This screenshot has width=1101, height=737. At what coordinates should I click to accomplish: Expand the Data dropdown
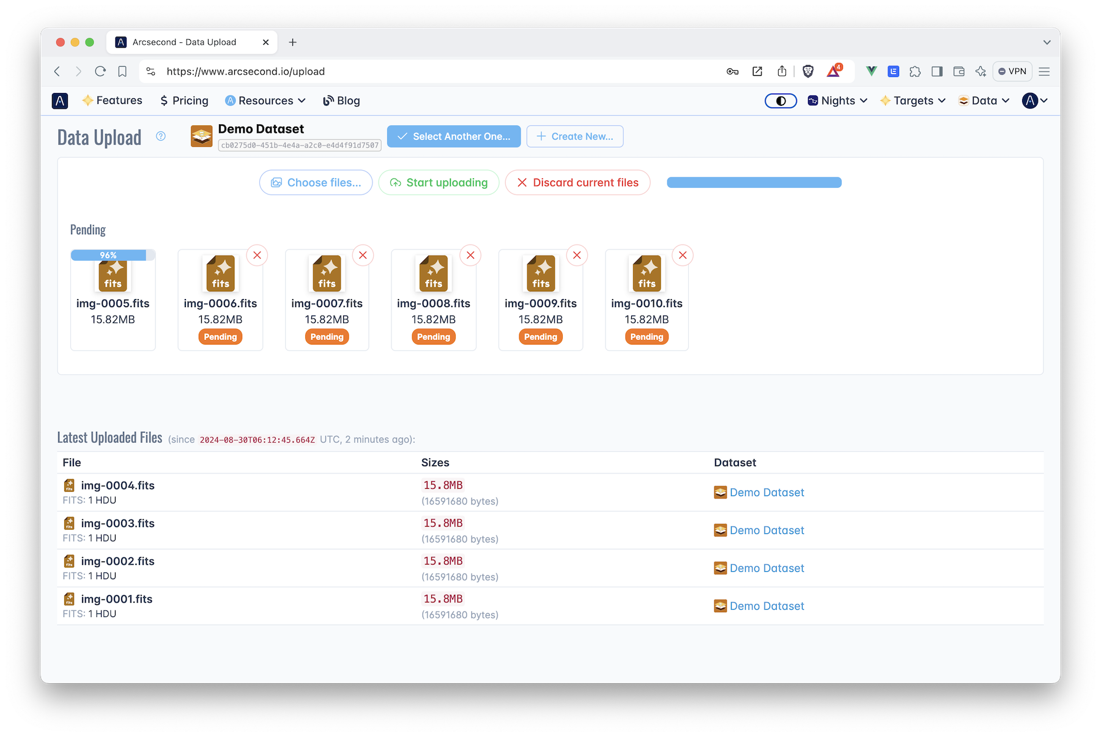pyautogui.click(x=983, y=100)
